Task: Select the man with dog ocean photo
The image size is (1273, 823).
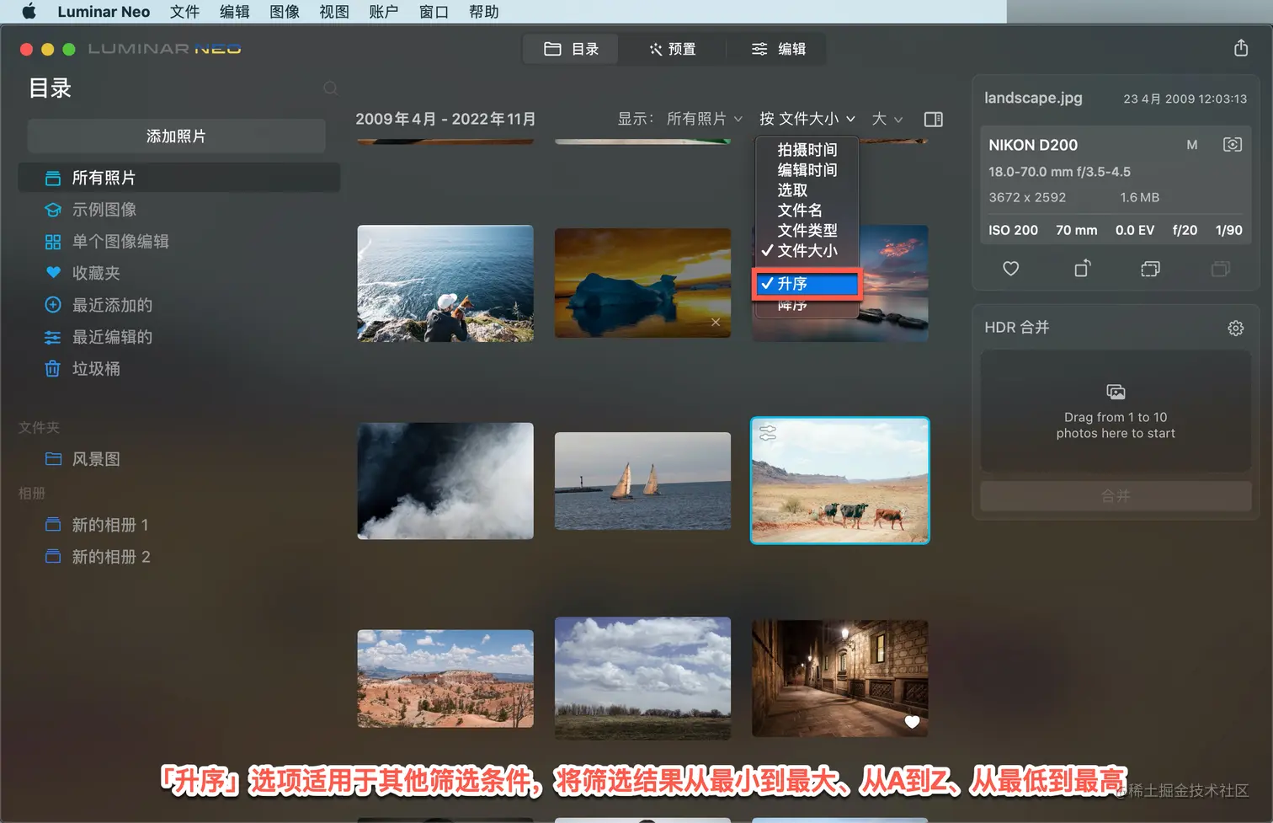Action: [x=445, y=283]
